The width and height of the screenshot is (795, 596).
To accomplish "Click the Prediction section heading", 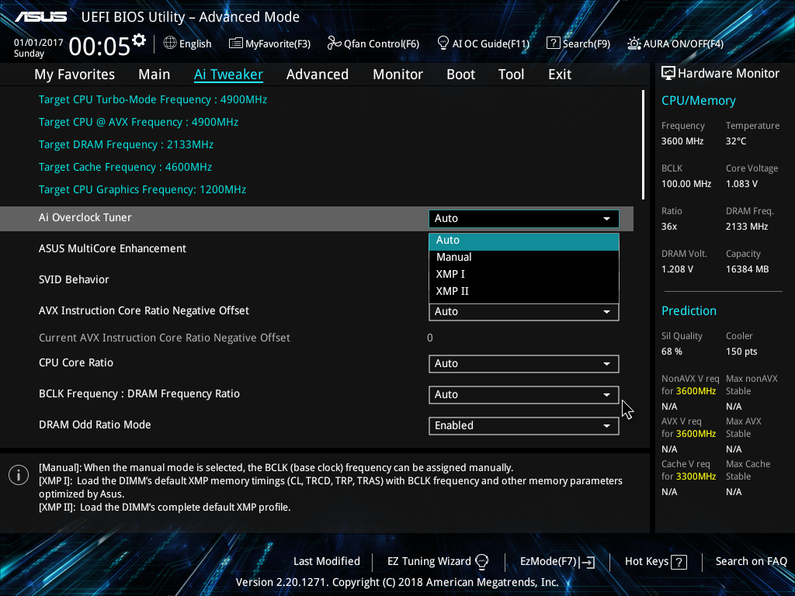I will [689, 310].
